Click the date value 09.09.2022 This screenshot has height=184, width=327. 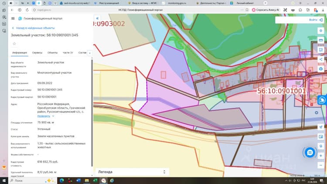tap(45, 83)
